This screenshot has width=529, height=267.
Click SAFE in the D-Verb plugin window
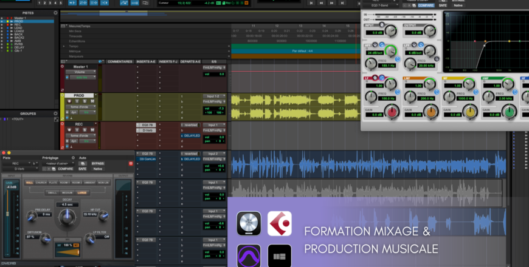(82, 169)
